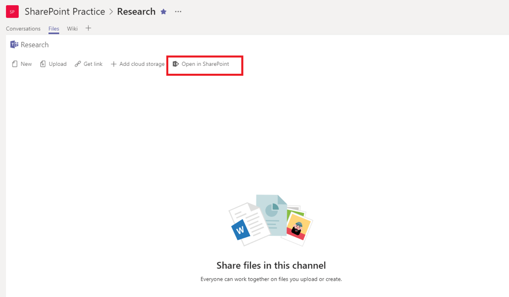The height and width of the screenshot is (297, 509).
Task: Click the New document icon
Action: pyautogui.click(x=15, y=64)
